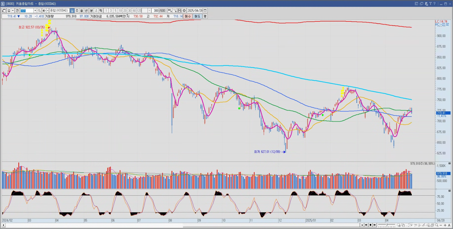The height and width of the screenshot is (229, 453).
Task: Select the weekly (주) period button
Action: [77, 11]
